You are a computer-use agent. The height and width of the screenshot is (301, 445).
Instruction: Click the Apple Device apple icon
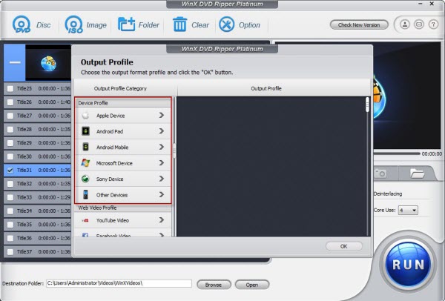[85, 116]
